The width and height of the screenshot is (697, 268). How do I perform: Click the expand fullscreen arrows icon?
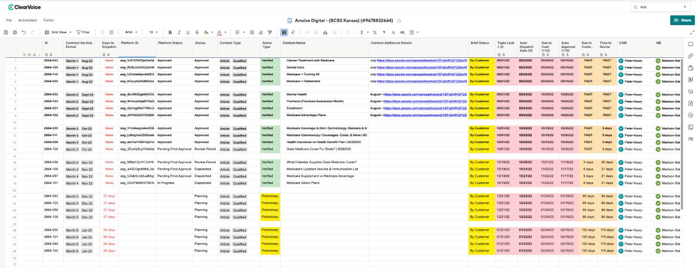tap(692, 32)
